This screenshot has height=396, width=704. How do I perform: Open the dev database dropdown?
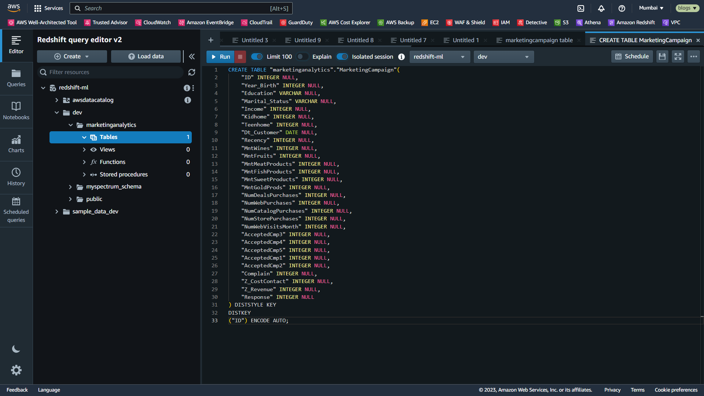tap(503, 57)
